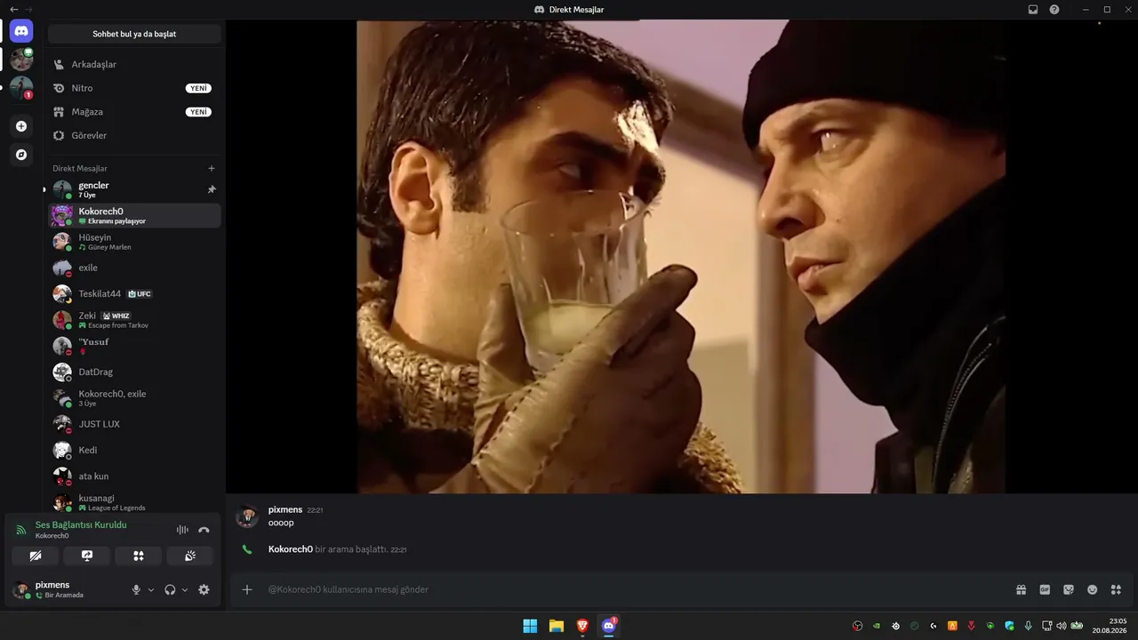Toggle screen sharing in the call panel
The height and width of the screenshot is (640, 1138).
pos(87,556)
